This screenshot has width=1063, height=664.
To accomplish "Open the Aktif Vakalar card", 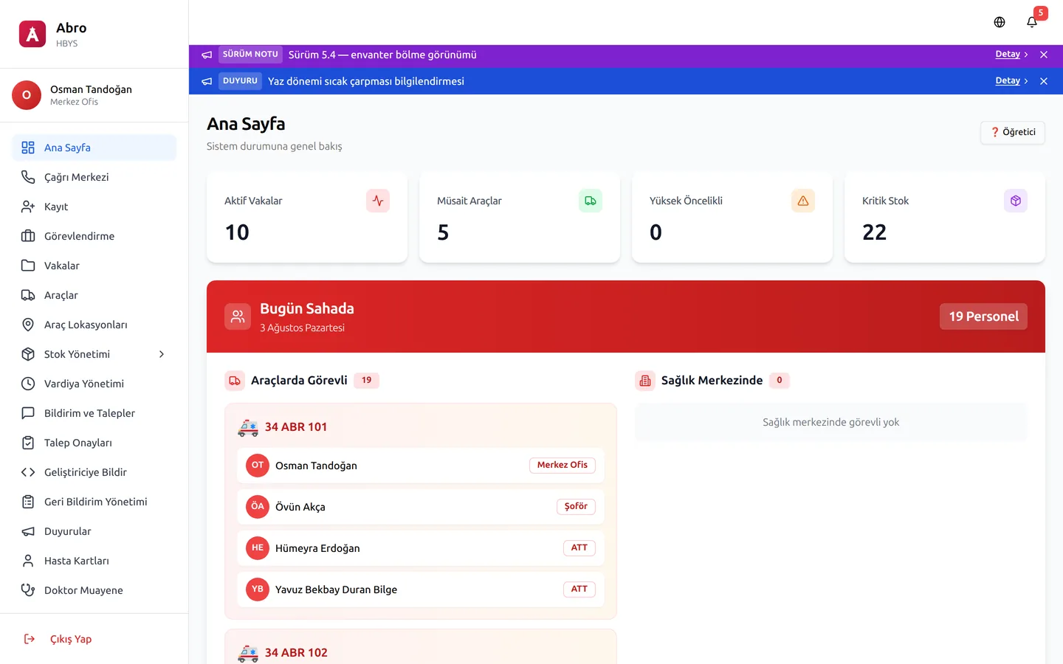I will pyautogui.click(x=307, y=217).
